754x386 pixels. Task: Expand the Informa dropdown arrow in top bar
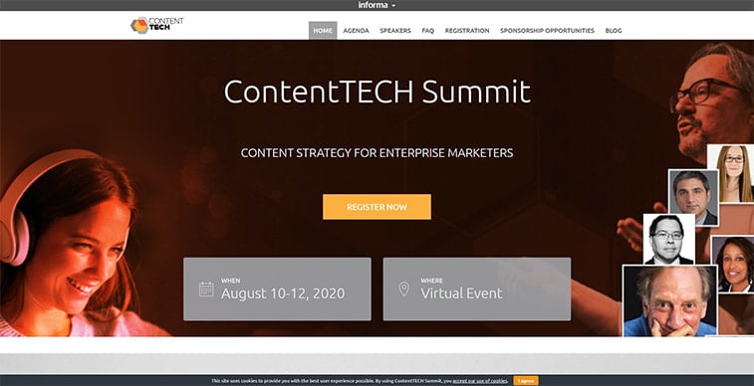393,6
